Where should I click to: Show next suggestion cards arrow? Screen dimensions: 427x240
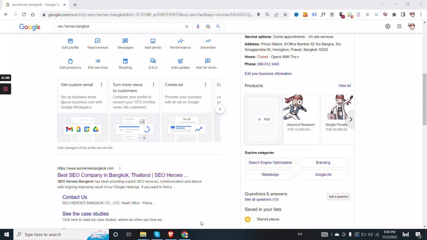click(x=220, y=109)
